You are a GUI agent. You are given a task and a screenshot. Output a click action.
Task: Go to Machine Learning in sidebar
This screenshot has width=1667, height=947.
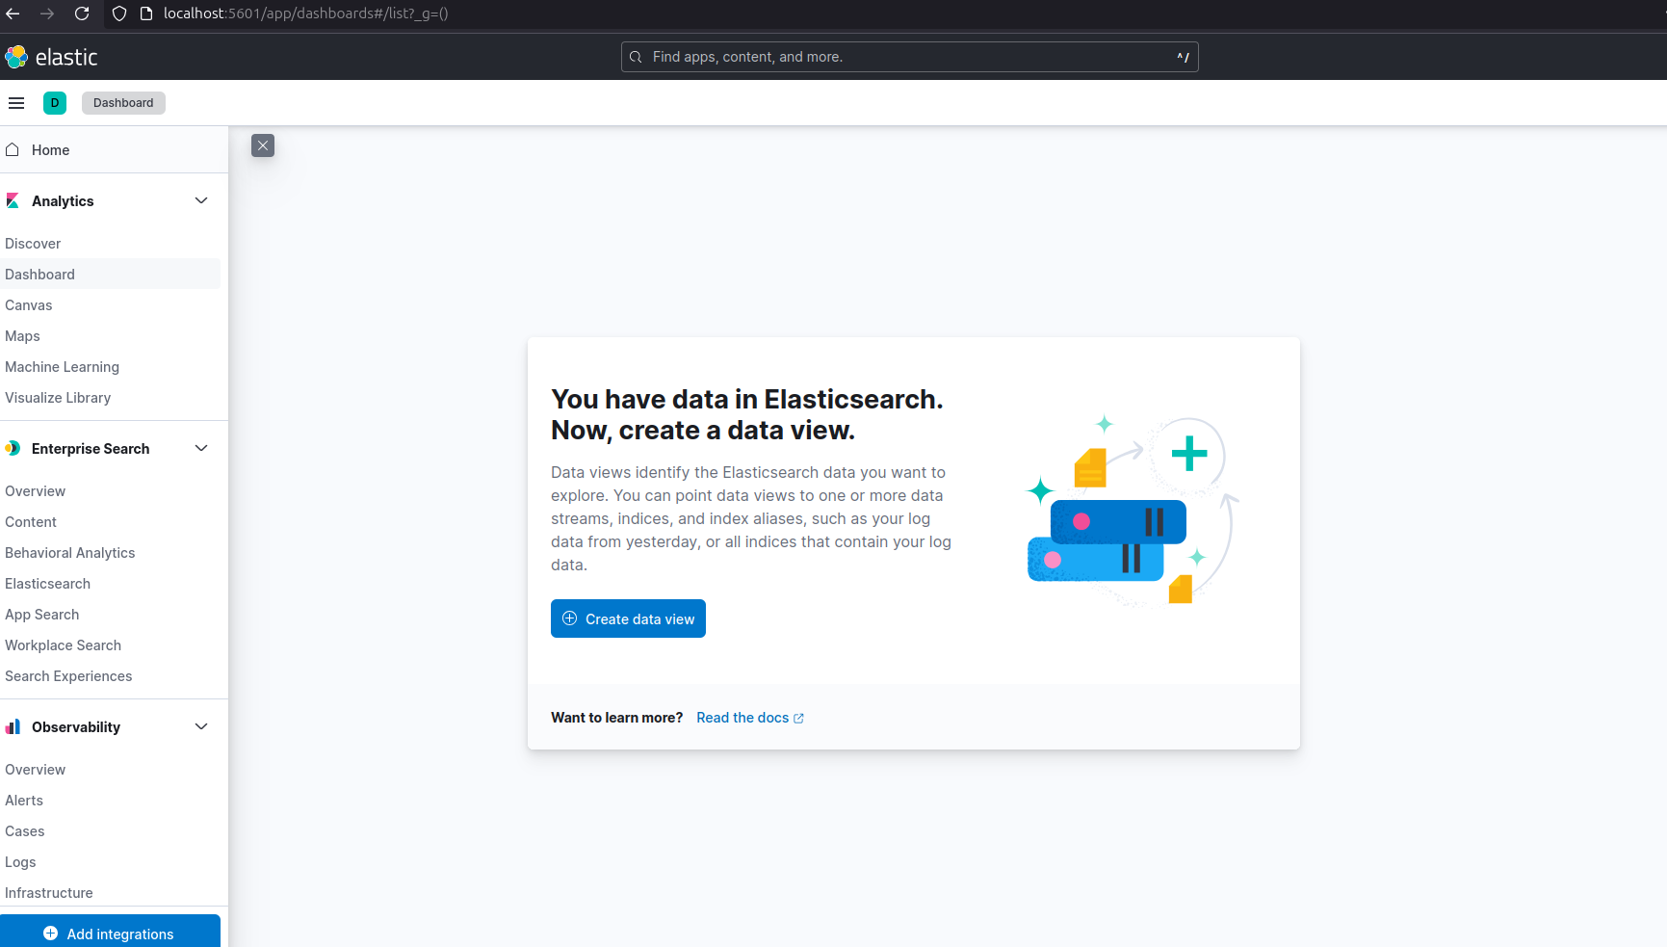pos(62,367)
